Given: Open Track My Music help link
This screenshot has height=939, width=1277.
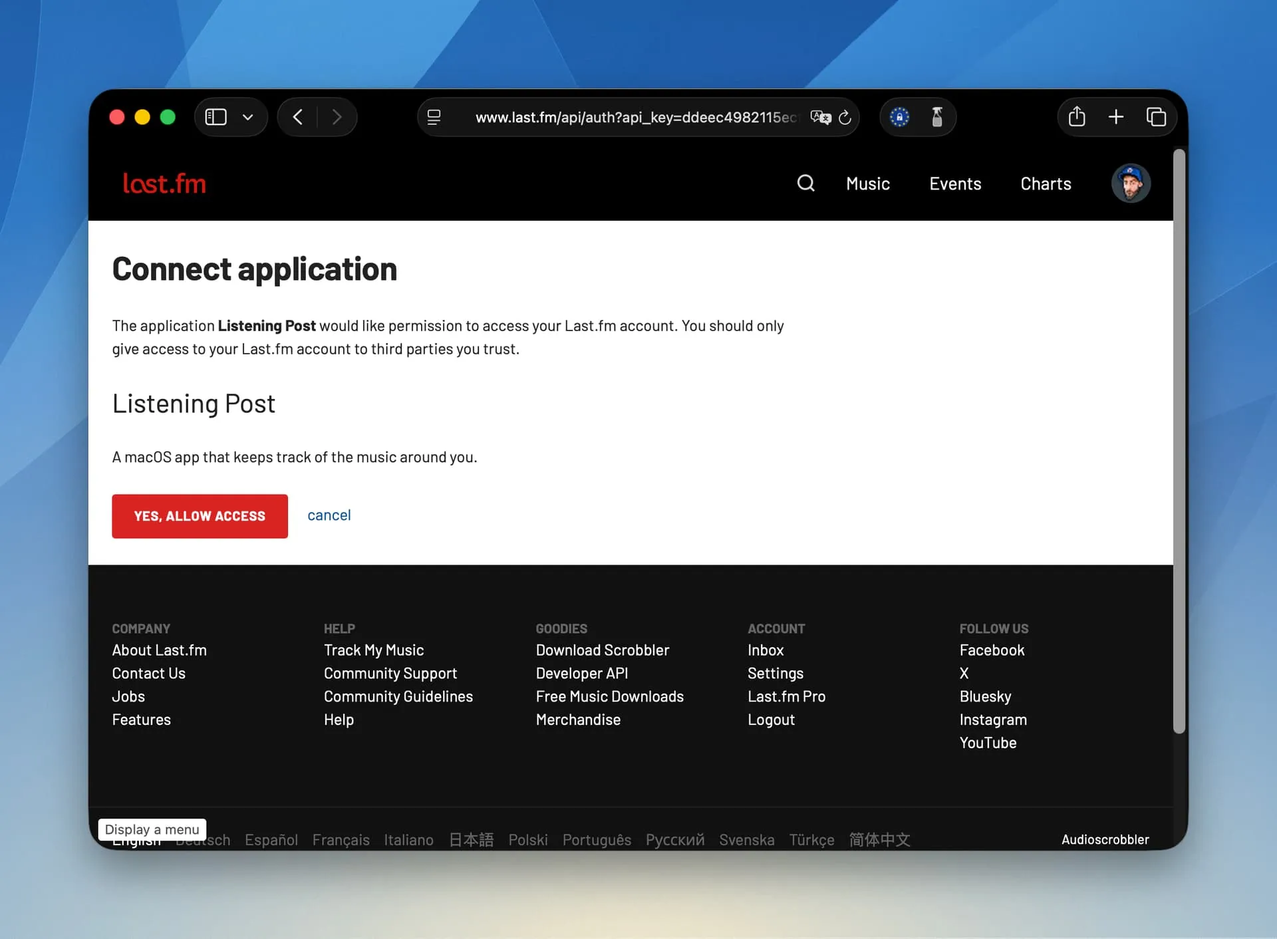Looking at the screenshot, I should tap(374, 650).
